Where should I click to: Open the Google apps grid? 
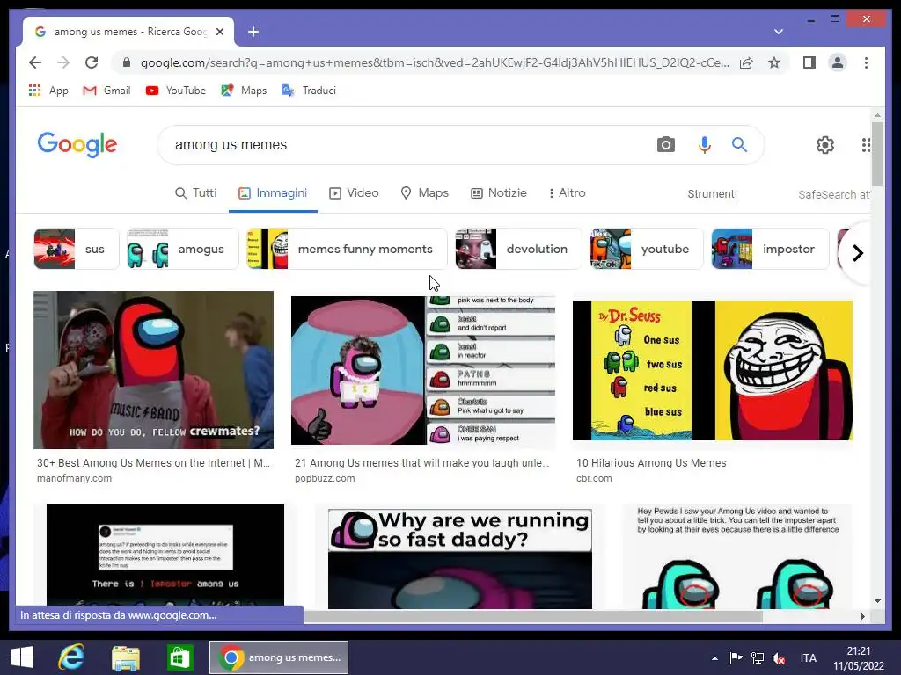click(x=866, y=145)
